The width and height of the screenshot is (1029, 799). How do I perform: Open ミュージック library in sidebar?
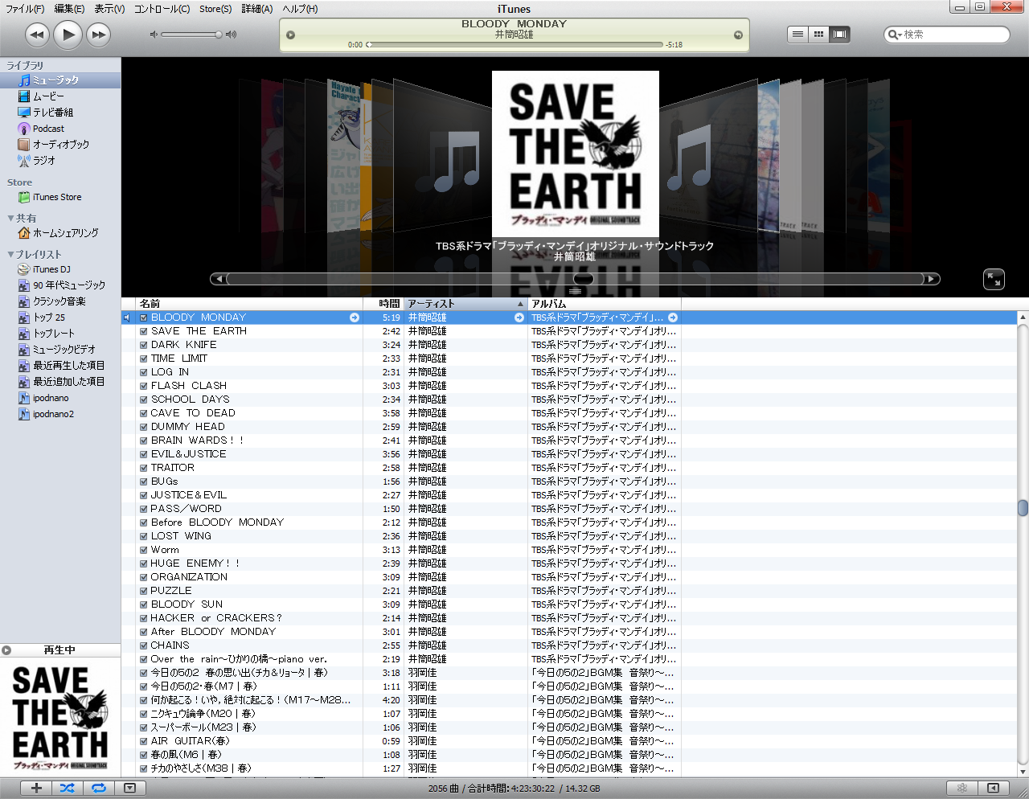[x=60, y=80]
